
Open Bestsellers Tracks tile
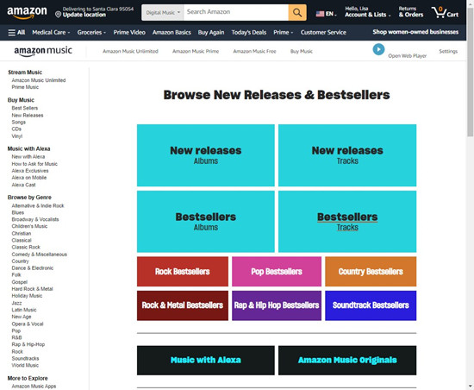point(347,222)
